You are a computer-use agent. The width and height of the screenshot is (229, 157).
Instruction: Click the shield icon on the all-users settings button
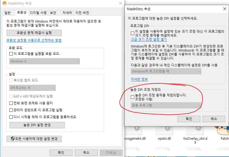[x=13, y=139]
